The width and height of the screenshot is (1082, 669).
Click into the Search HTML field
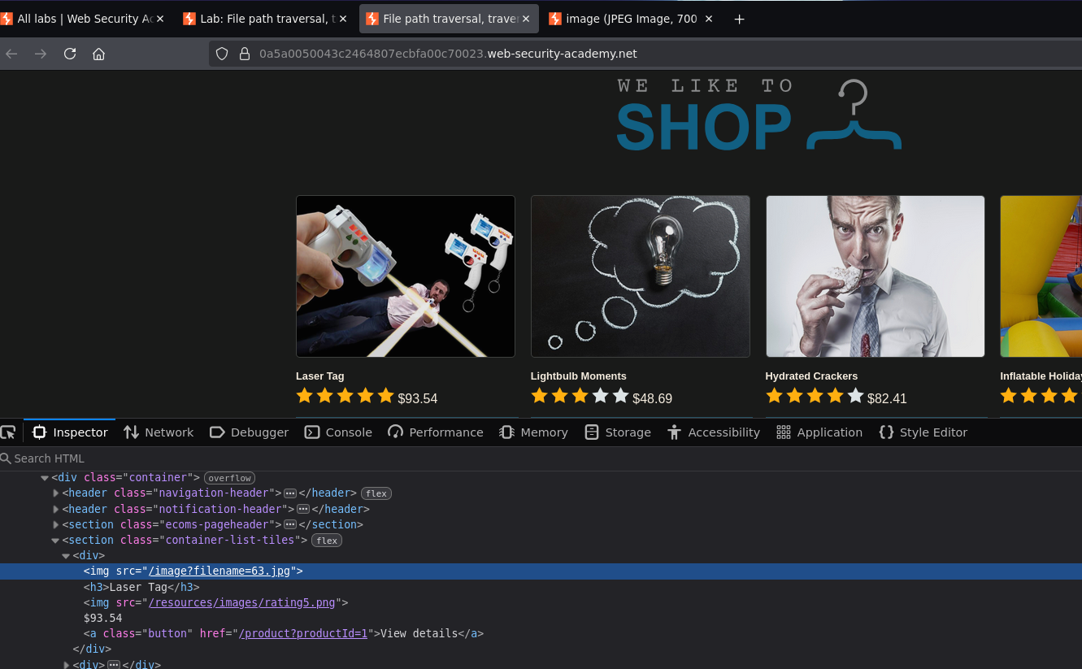click(x=541, y=458)
